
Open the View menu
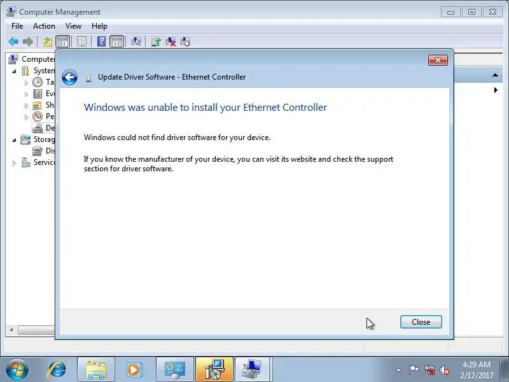(73, 26)
